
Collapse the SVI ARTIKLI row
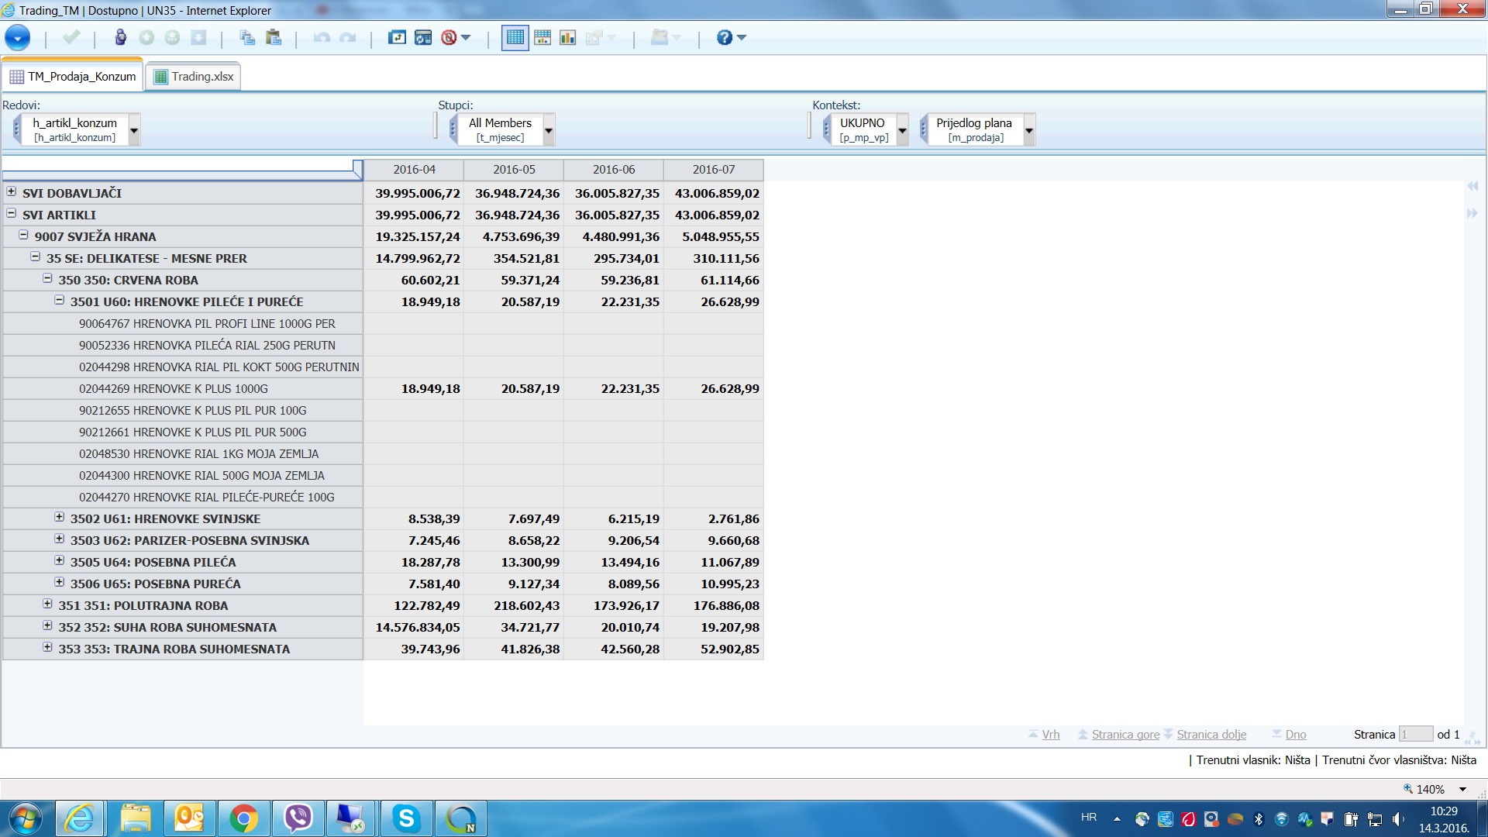tap(12, 213)
